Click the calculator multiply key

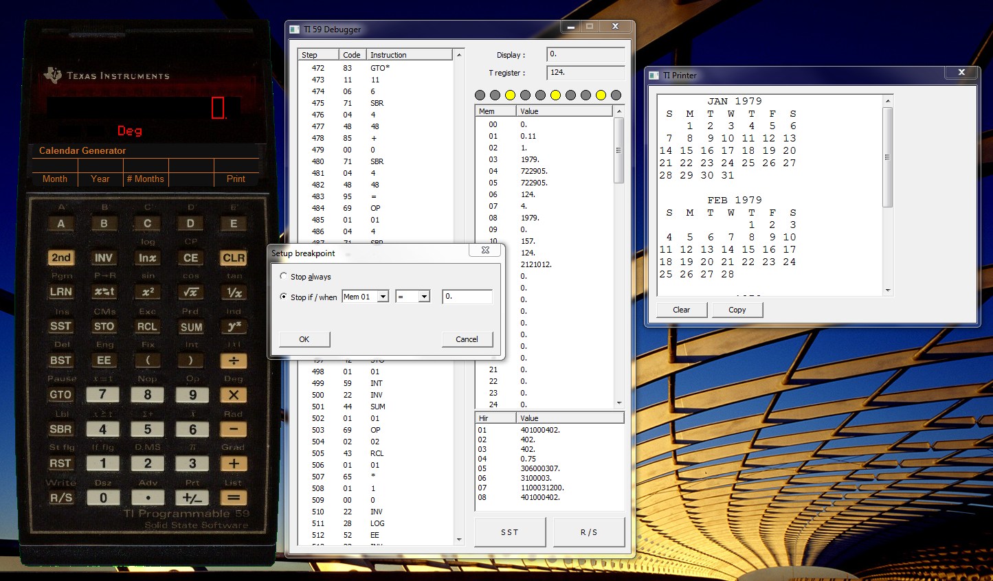pos(234,394)
